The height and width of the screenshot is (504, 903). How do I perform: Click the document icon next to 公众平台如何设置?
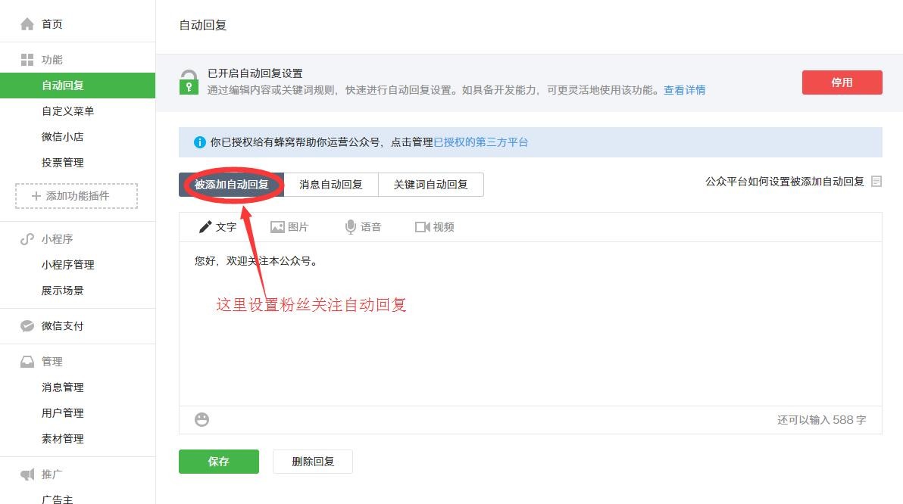[876, 181]
